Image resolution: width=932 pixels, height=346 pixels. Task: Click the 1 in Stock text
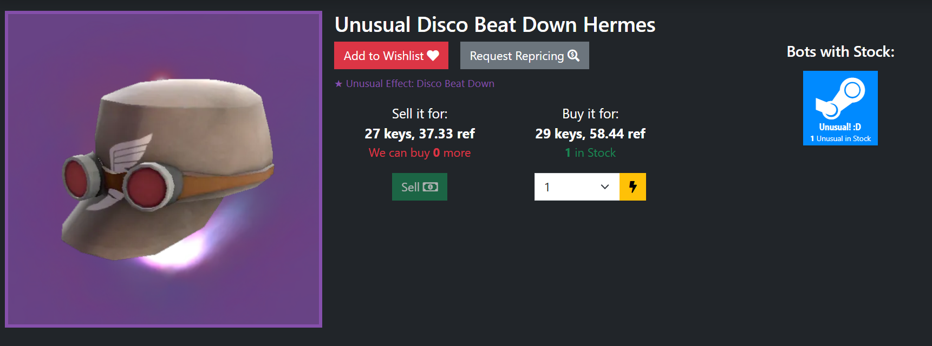pyautogui.click(x=590, y=153)
